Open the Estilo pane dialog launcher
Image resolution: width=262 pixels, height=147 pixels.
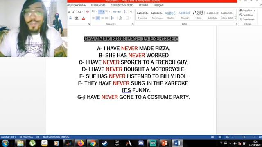pyautogui.click(x=237, y=24)
